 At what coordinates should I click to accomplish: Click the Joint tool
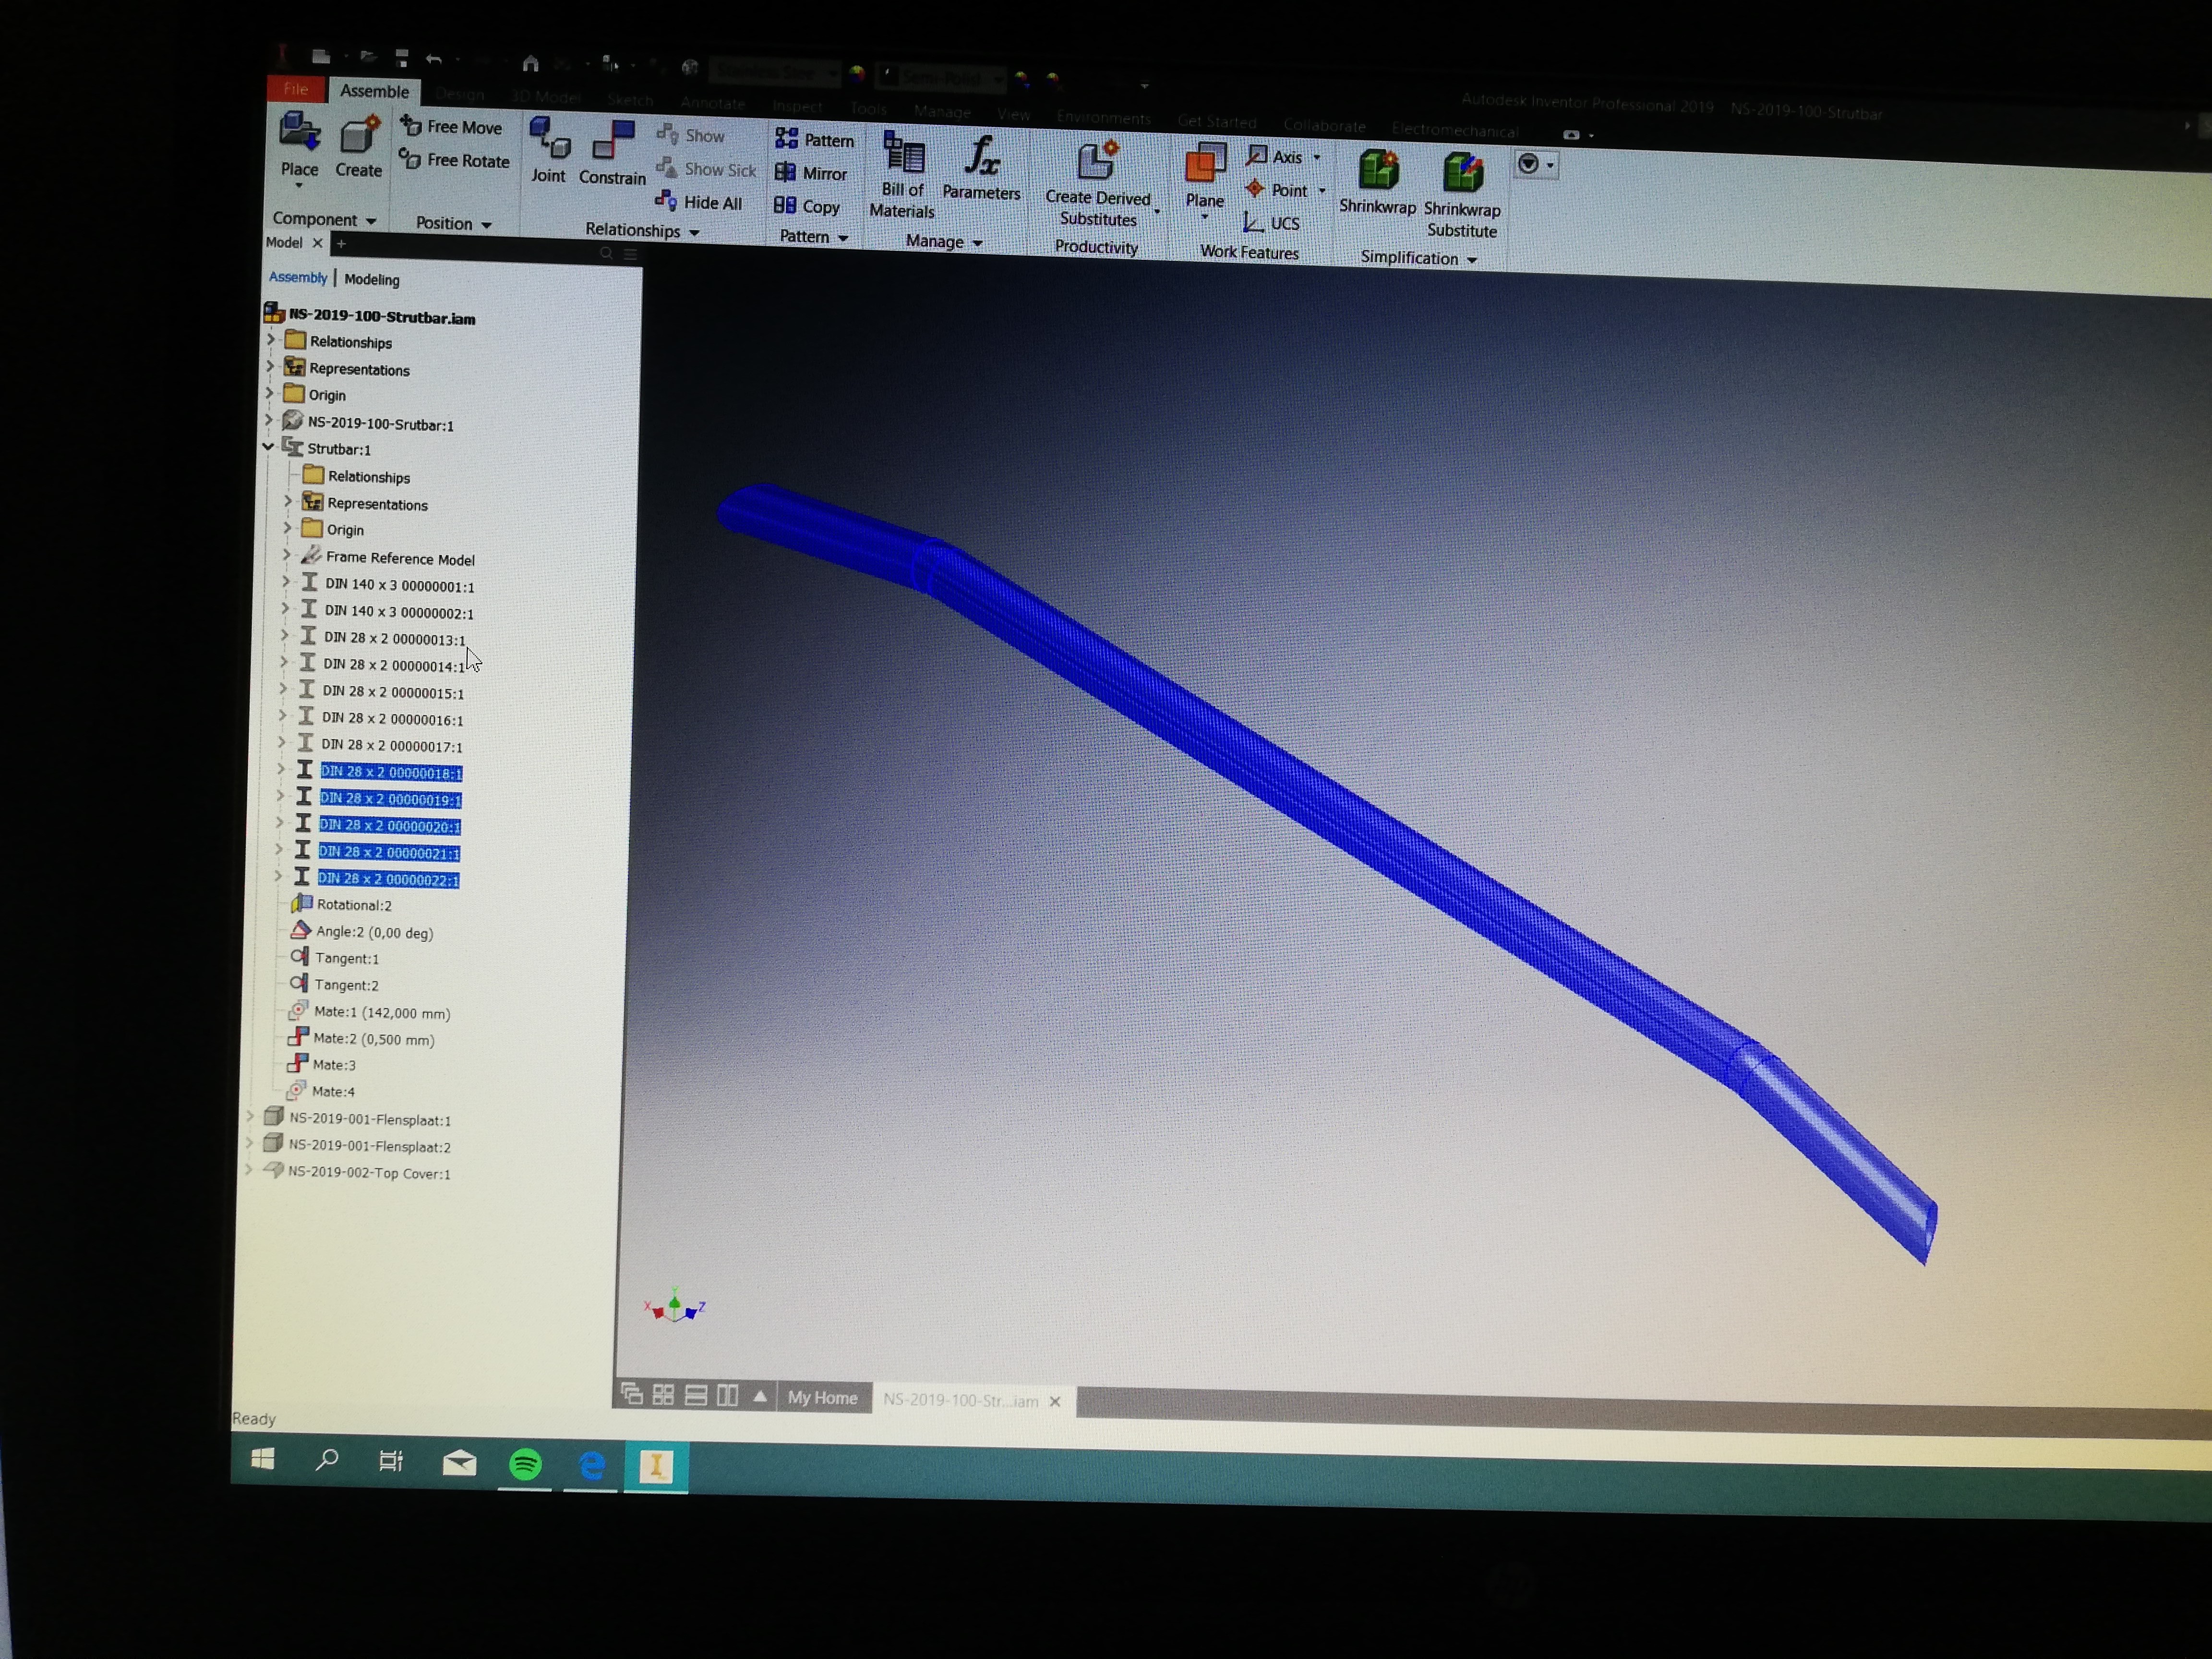(548, 151)
